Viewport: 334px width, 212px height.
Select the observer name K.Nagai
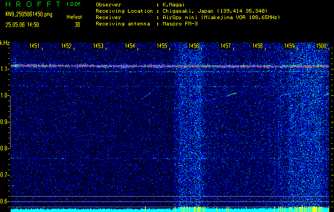(x=174, y=4)
